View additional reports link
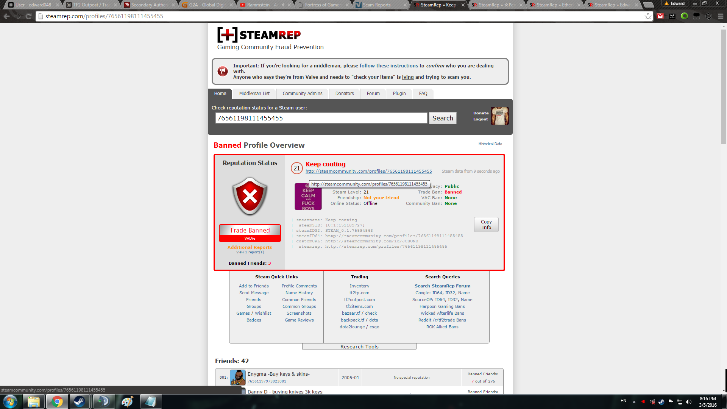The image size is (727, 409). click(250, 252)
